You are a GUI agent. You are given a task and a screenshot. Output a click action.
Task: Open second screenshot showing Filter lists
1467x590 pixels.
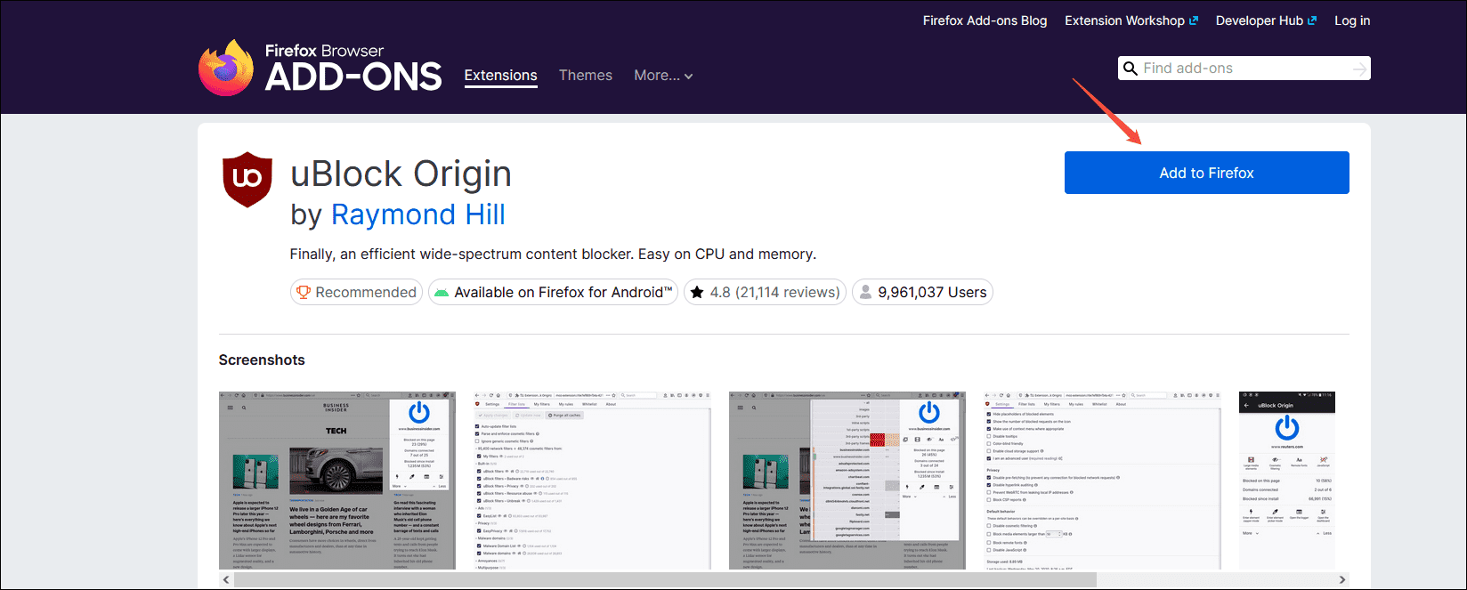[592, 481]
